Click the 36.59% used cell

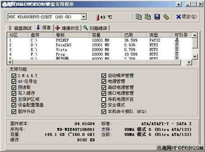(131, 40)
